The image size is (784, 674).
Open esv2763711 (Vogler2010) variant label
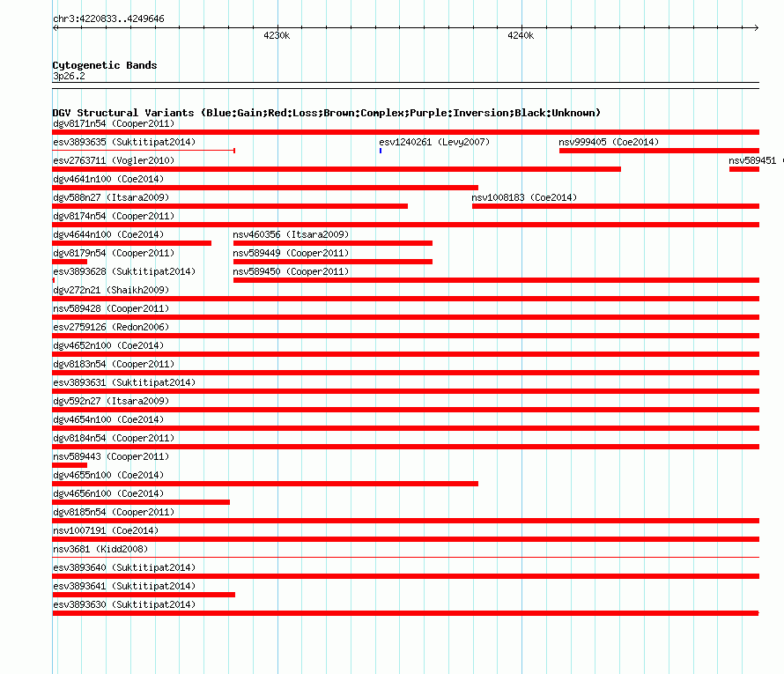coord(114,160)
